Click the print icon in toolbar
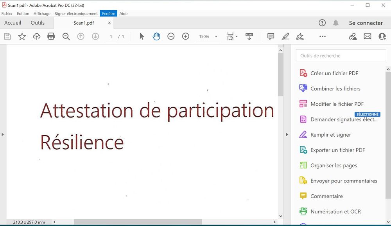 click(51, 36)
